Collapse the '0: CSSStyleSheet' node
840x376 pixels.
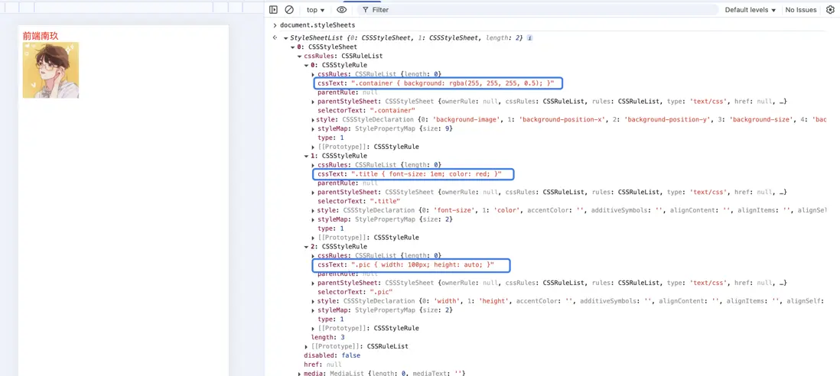[293, 47]
